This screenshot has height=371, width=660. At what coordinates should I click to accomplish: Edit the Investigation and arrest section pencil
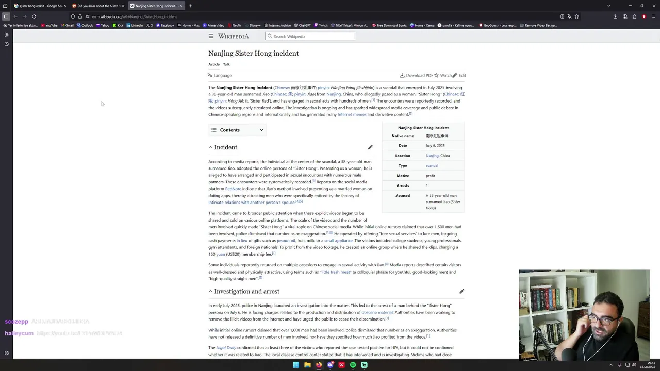point(462,291)
